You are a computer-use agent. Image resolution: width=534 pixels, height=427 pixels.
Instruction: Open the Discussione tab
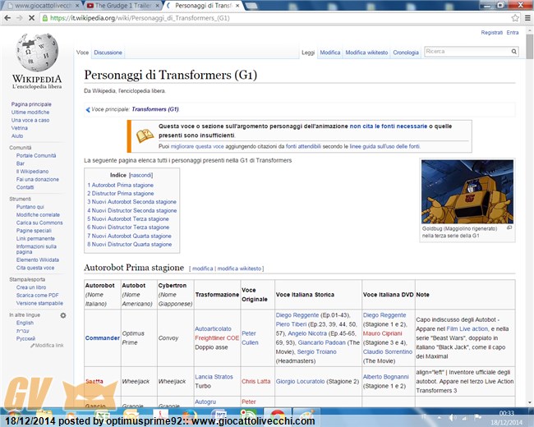[x=108, y=53]
